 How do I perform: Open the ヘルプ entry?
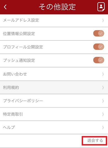(x=54, y=127)
